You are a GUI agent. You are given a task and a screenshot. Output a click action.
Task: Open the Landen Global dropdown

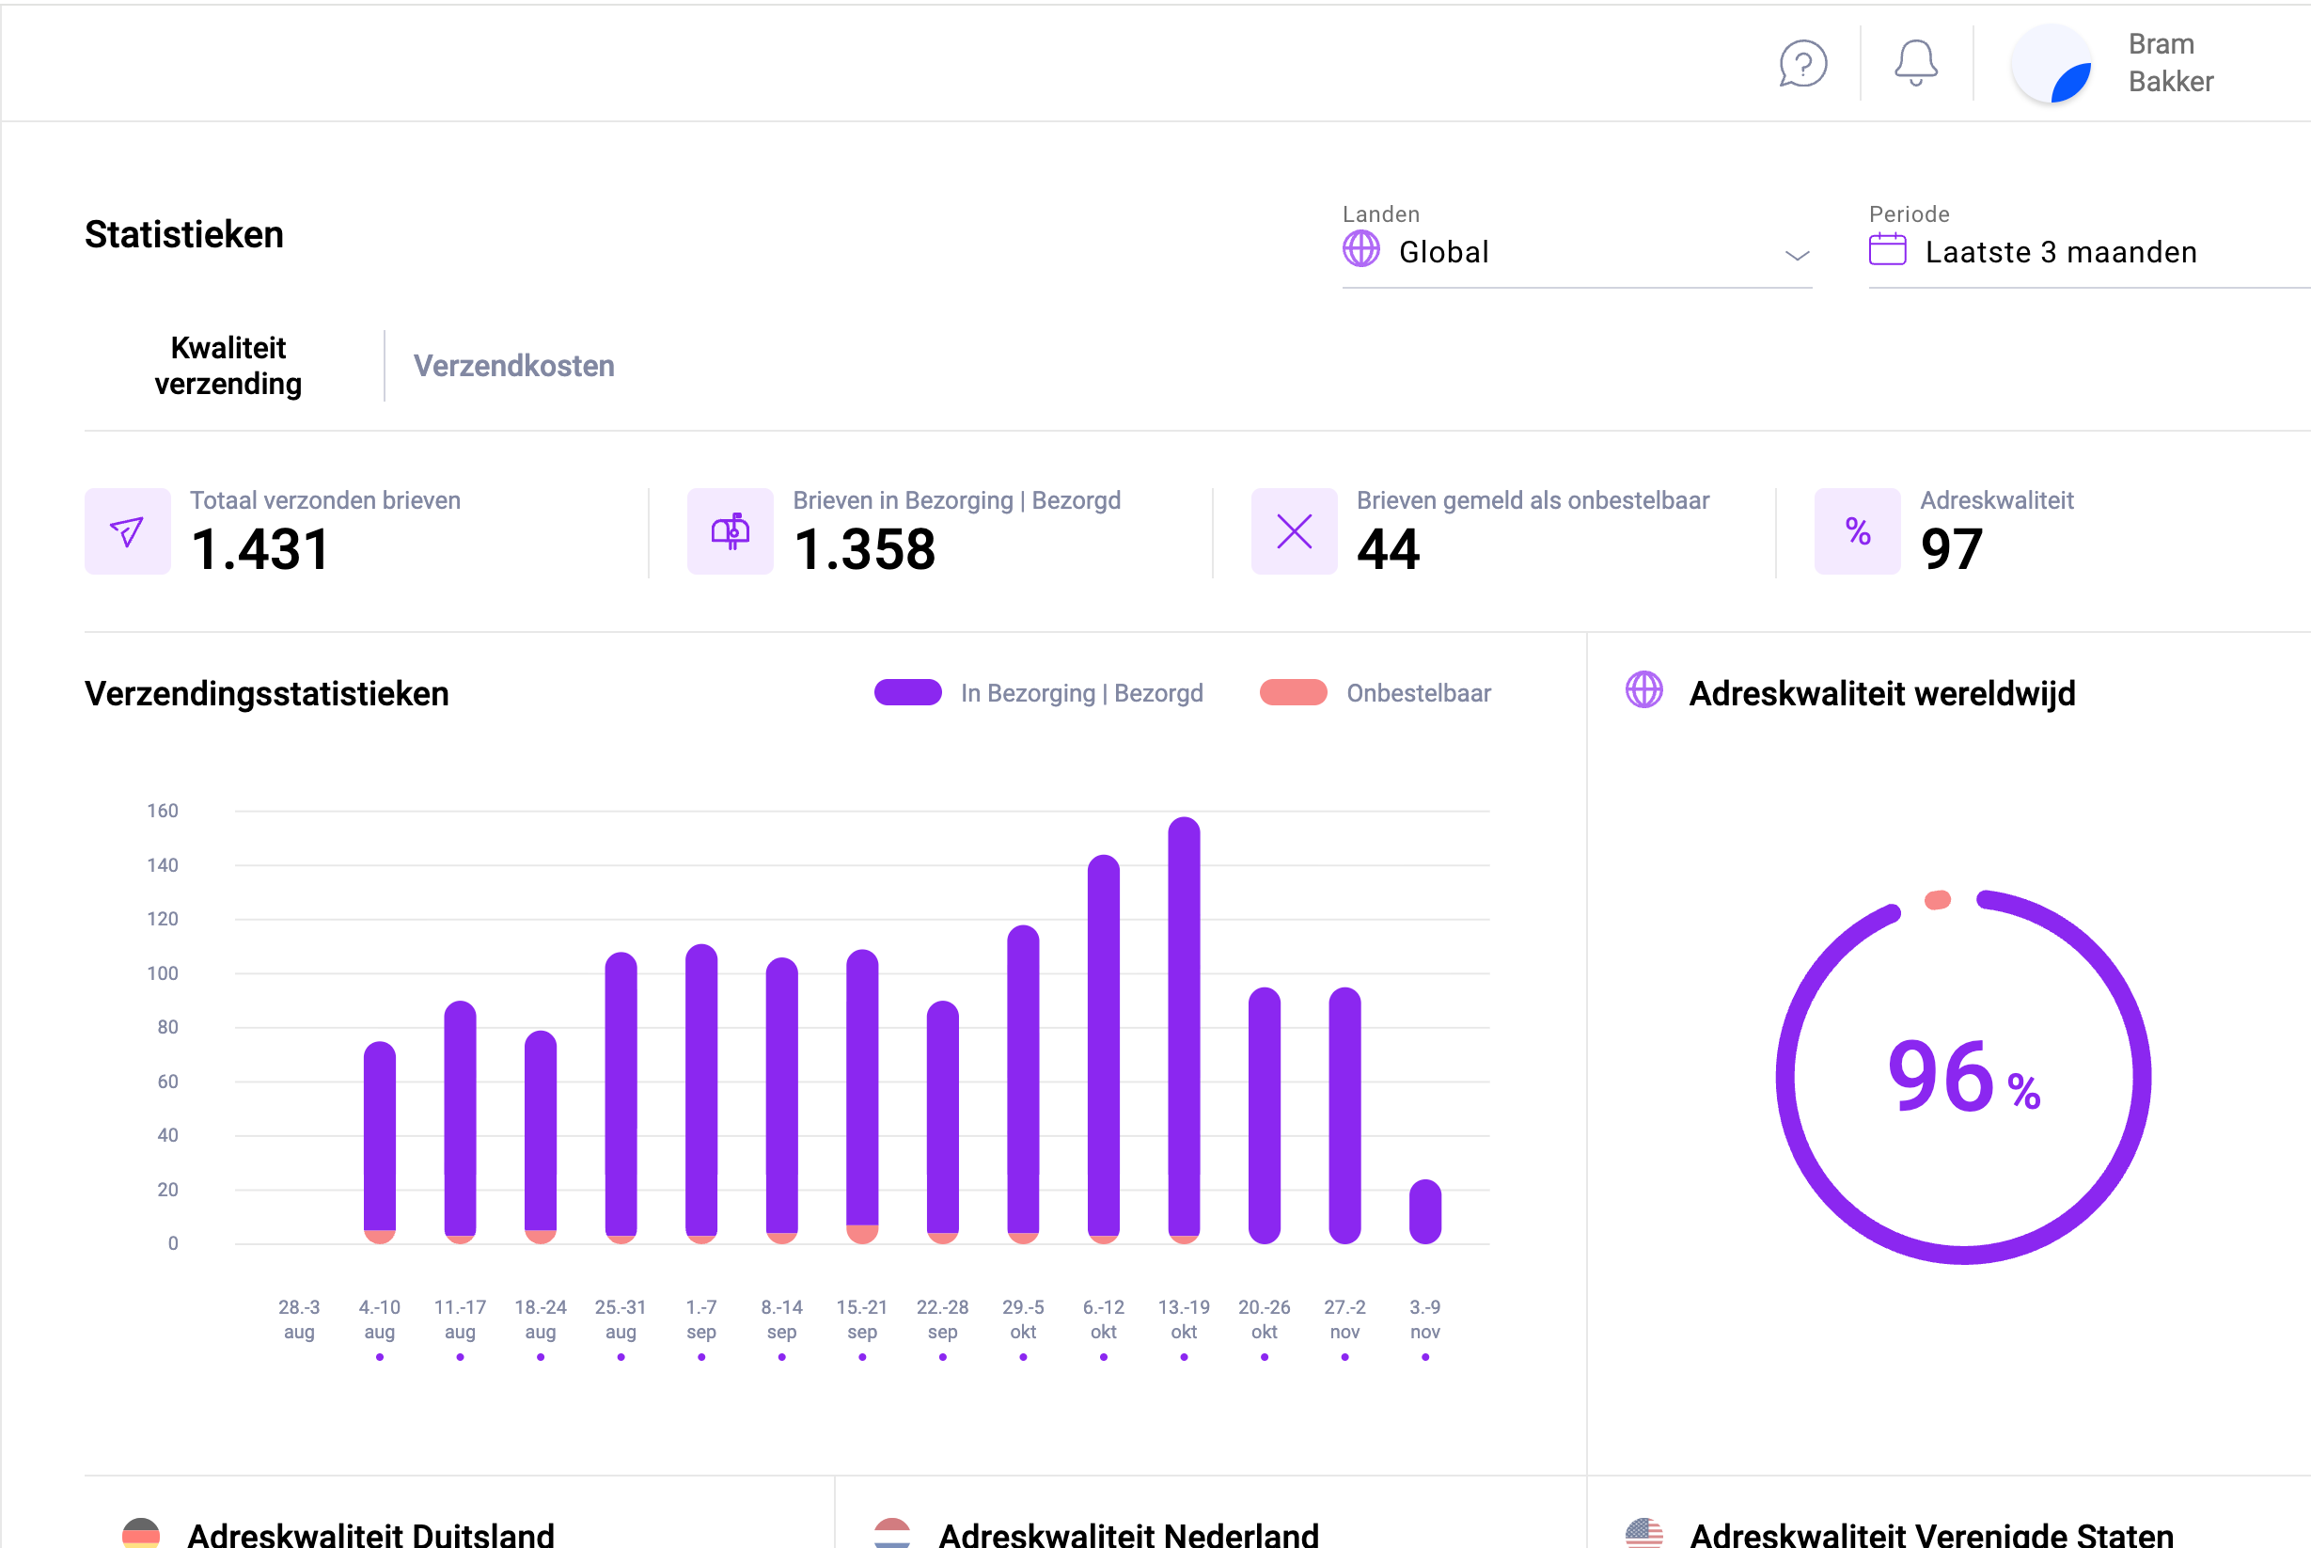tap(1576, 252)
